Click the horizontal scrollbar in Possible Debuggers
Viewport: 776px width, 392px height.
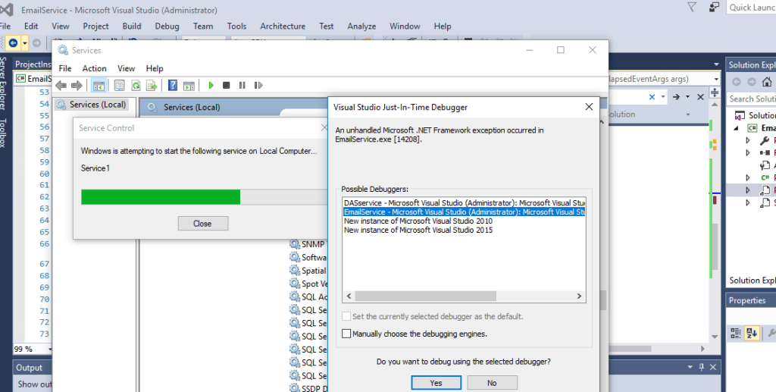462,296
